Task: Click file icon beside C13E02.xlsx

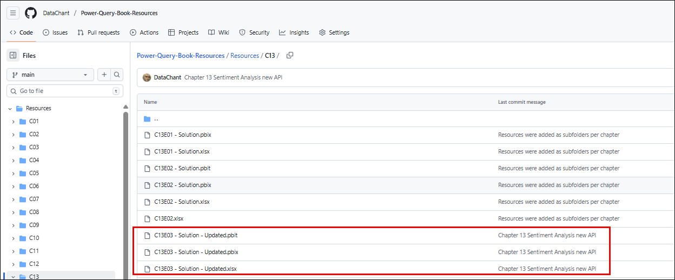Action: [147, 218]
